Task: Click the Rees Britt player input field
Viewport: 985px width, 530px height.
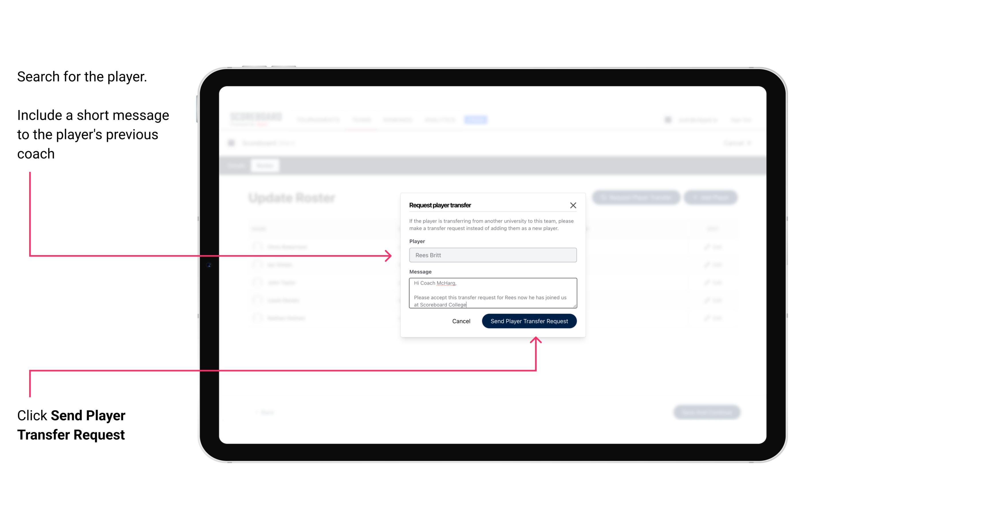Action: click(492, 255)
